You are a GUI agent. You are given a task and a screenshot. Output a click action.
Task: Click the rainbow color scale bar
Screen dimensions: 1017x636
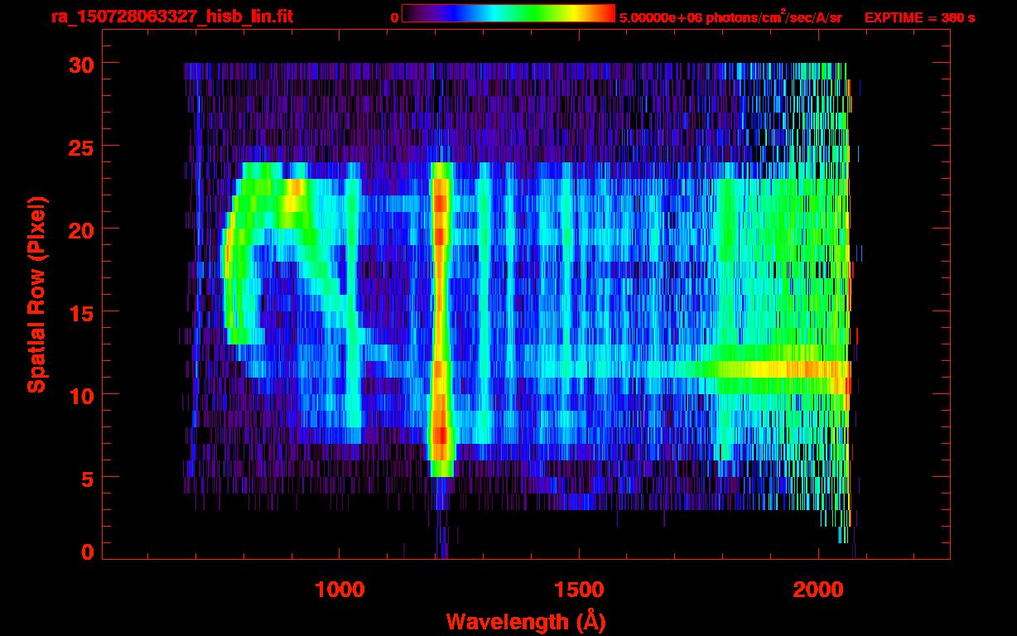pyautogui.click(x=508, y=13)
